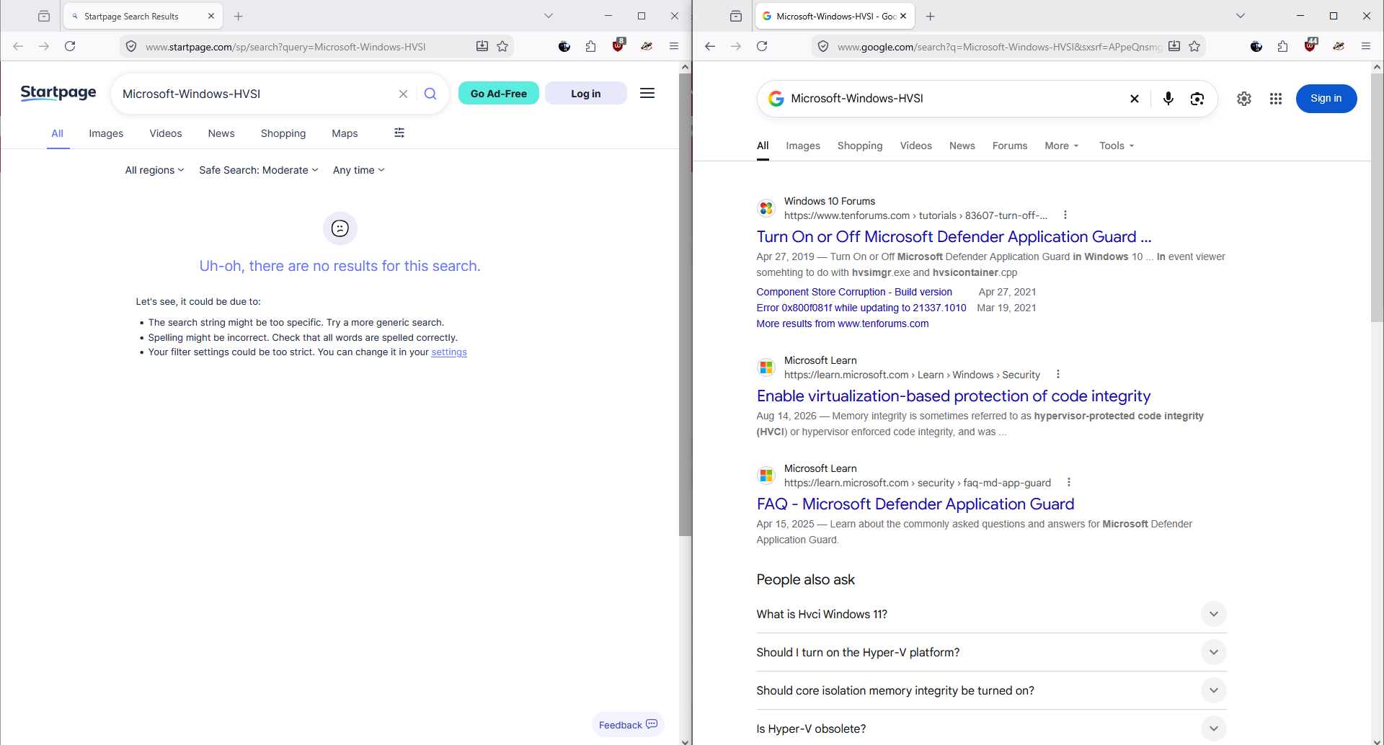Image resolution: width=1384 pixels, height=745 pixels.
Task: Open Google quick settings gear icon
Action: click(x=1244, y=99)
